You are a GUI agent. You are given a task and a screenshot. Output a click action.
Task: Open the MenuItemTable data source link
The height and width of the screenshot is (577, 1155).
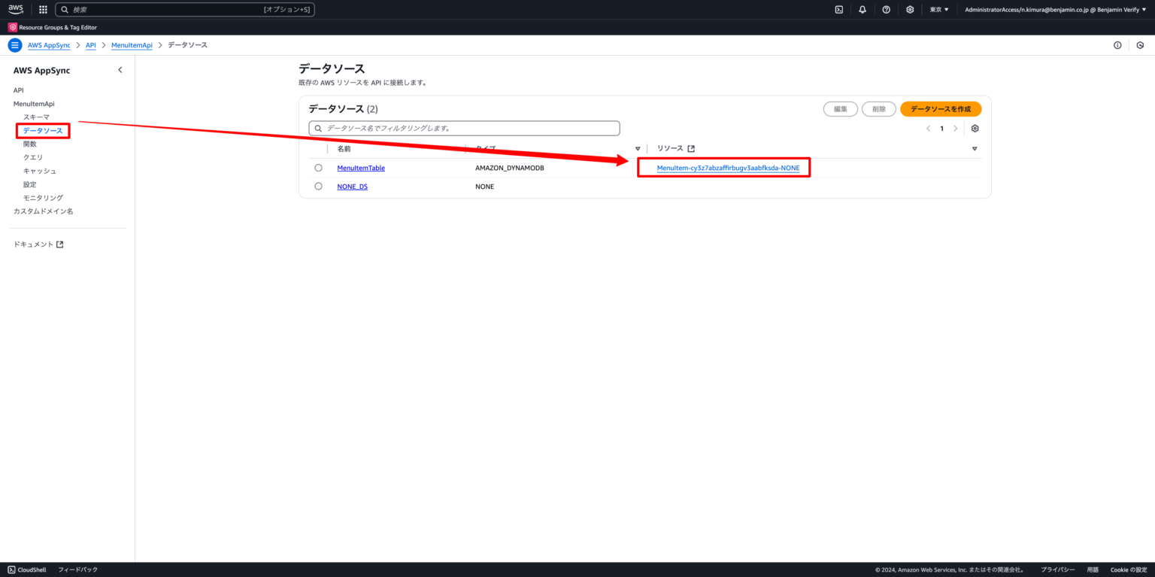360,167
